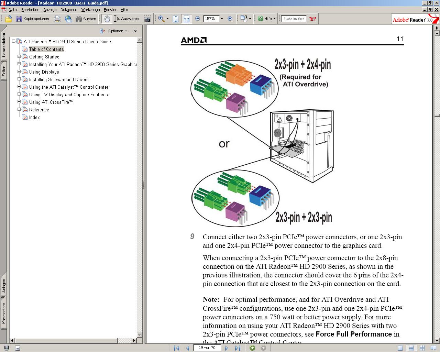Open the zoom percentage dropdown
Viewport: 440px width, 352px height.
[222, 19]
